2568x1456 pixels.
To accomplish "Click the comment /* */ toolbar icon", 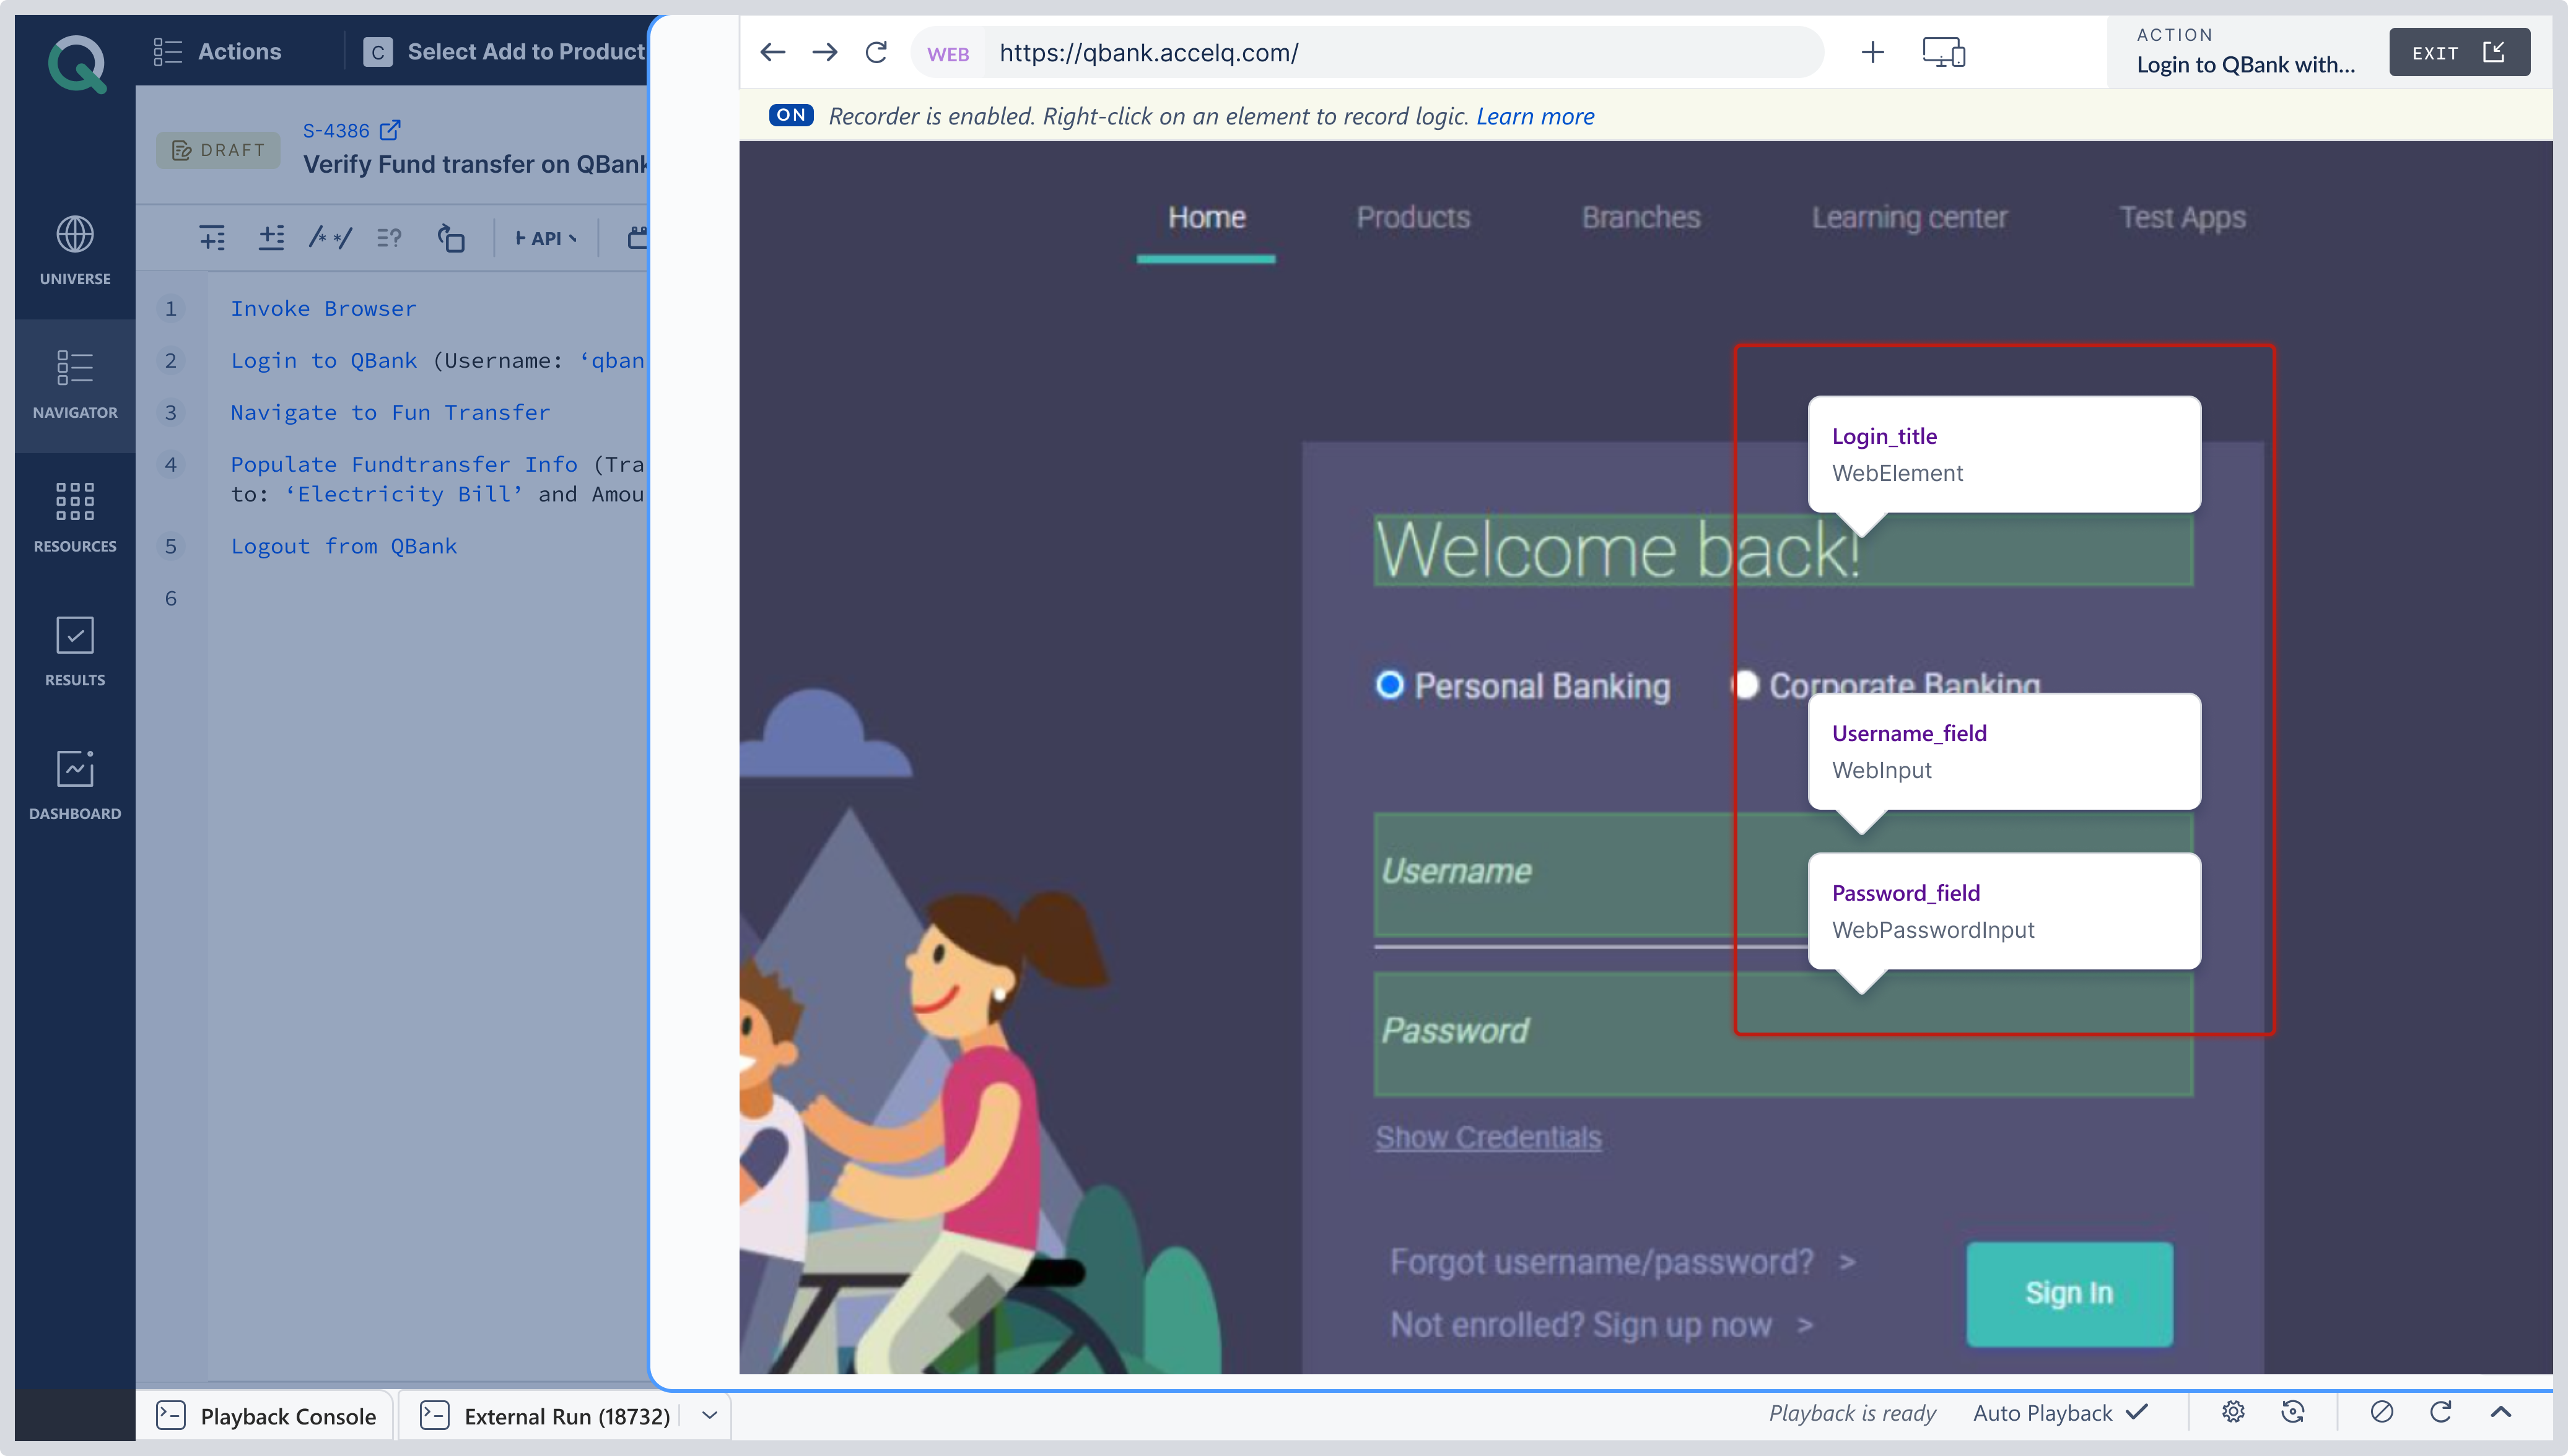I will tap(330, 238).
